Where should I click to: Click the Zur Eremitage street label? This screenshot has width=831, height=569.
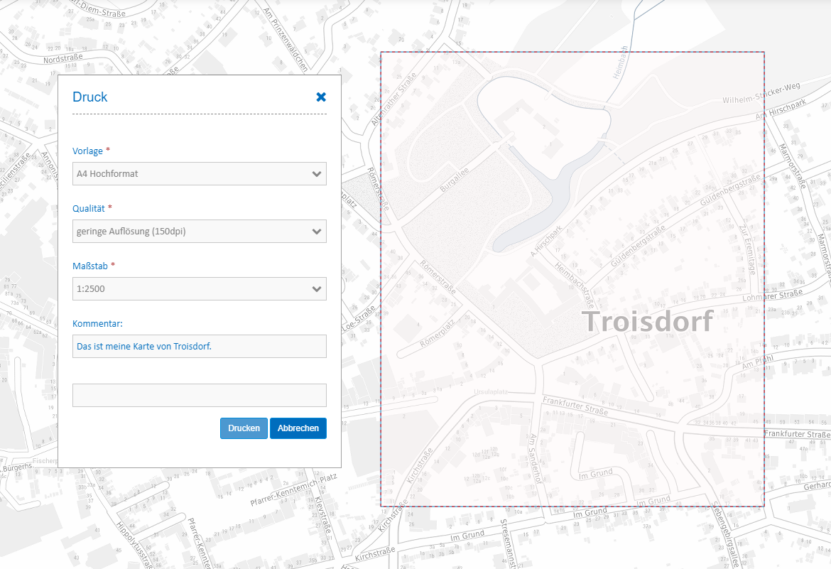747,250
